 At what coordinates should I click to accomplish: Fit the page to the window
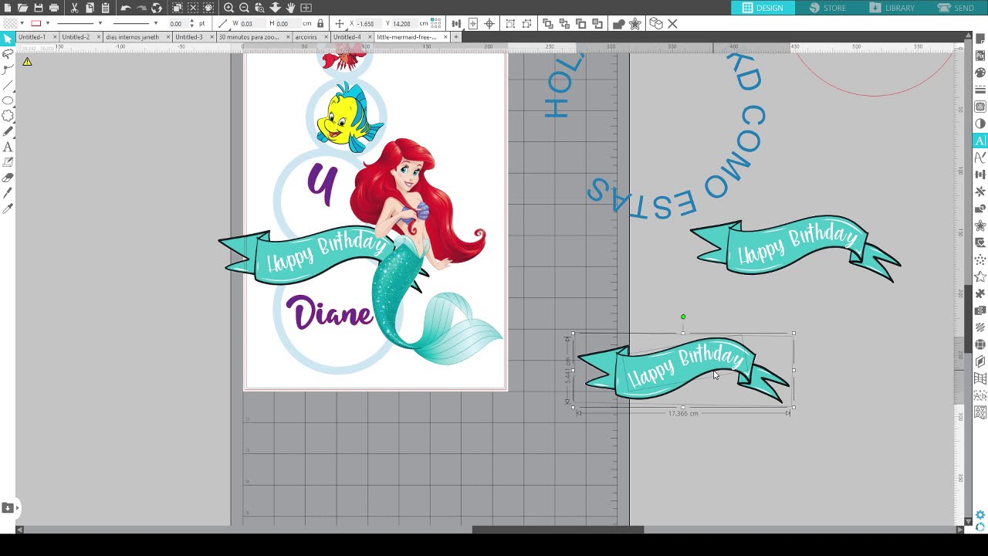(306, 8)
